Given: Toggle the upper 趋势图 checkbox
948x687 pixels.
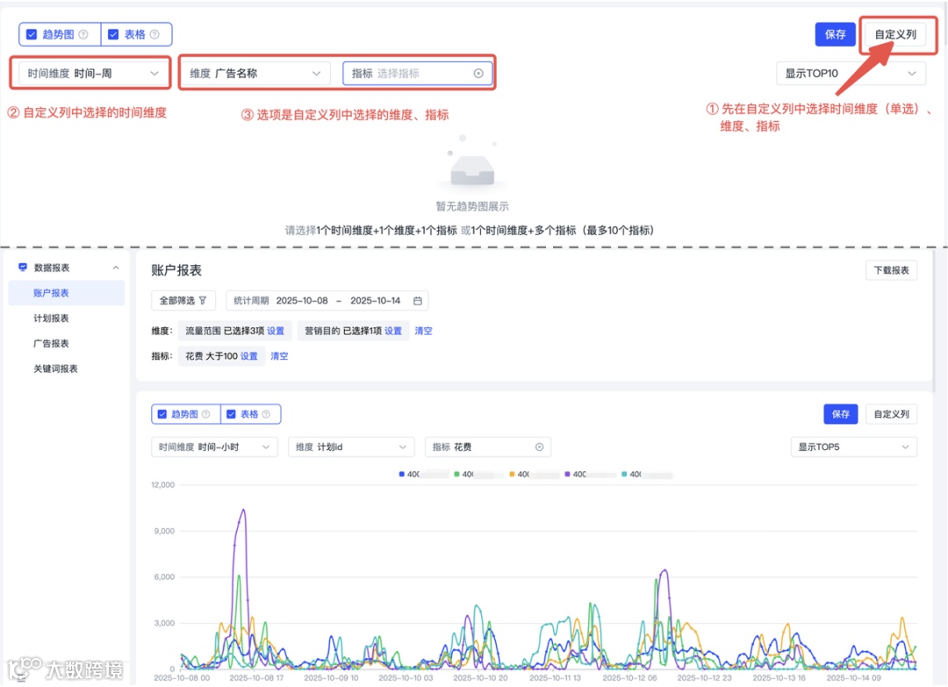Looking at the screenshot, I should coord(32,34).
